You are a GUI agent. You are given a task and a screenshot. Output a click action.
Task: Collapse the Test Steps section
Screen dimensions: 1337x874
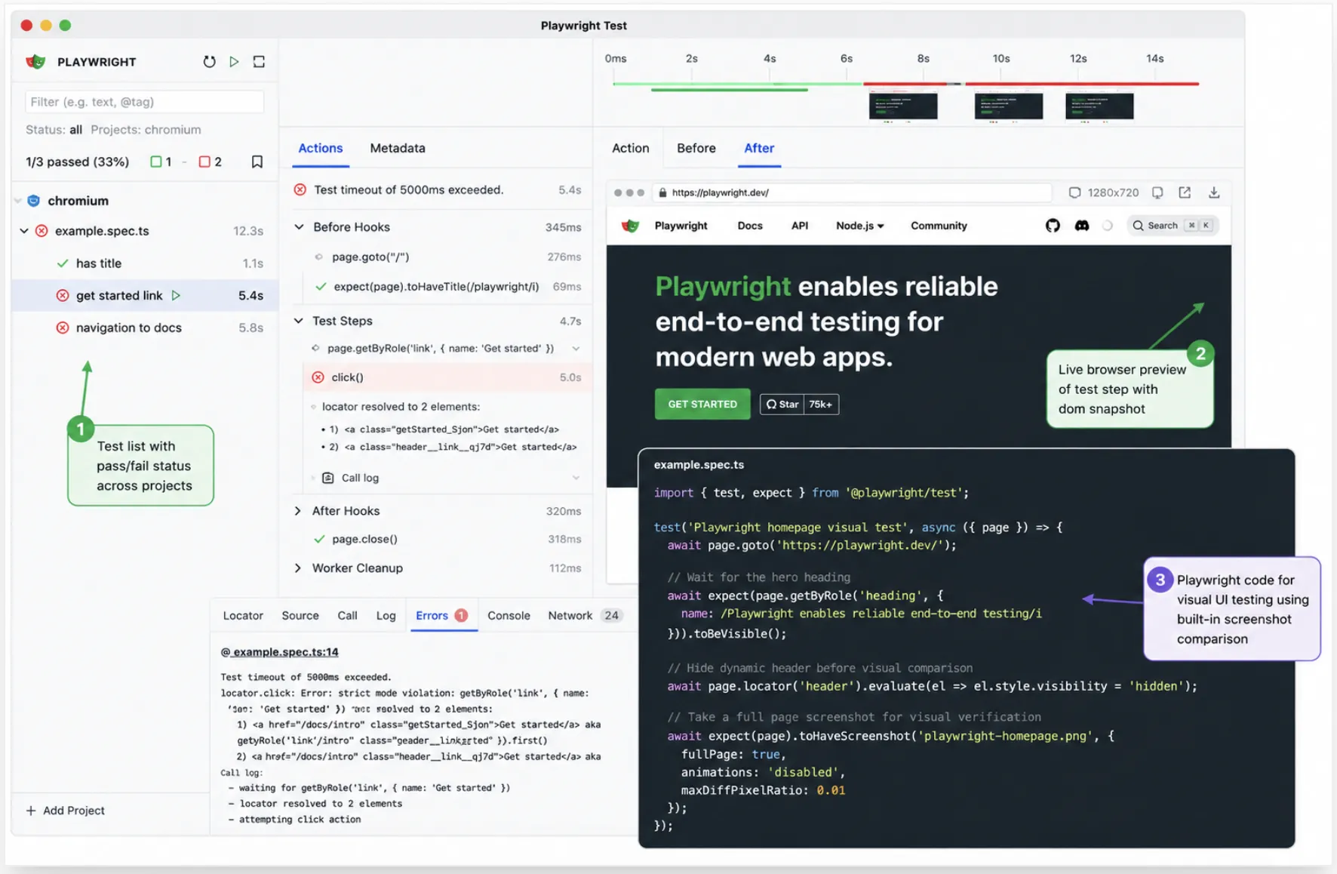(299, 321)
